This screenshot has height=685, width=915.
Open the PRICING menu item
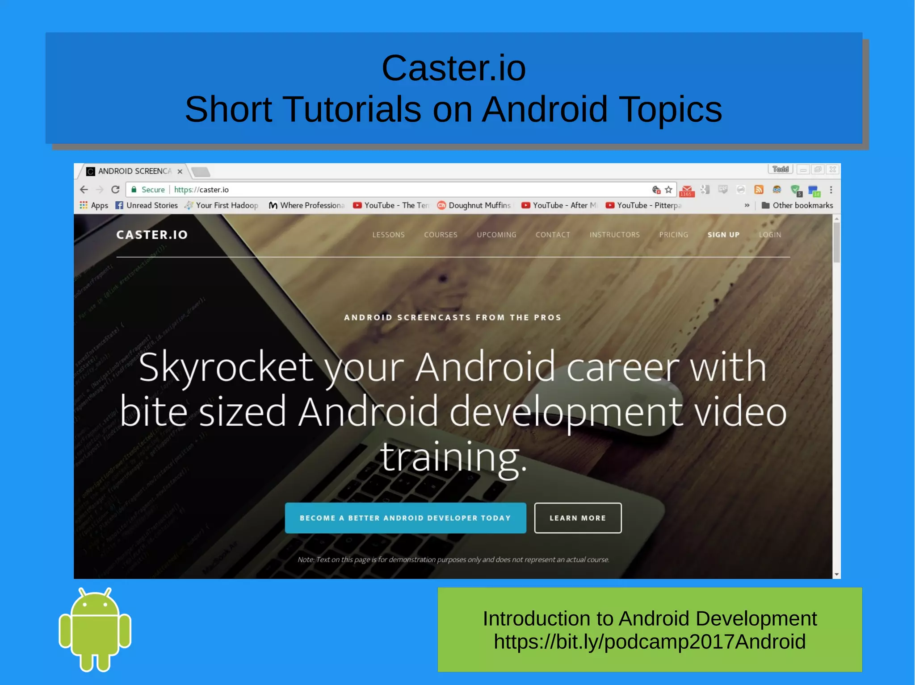[674, 235]
